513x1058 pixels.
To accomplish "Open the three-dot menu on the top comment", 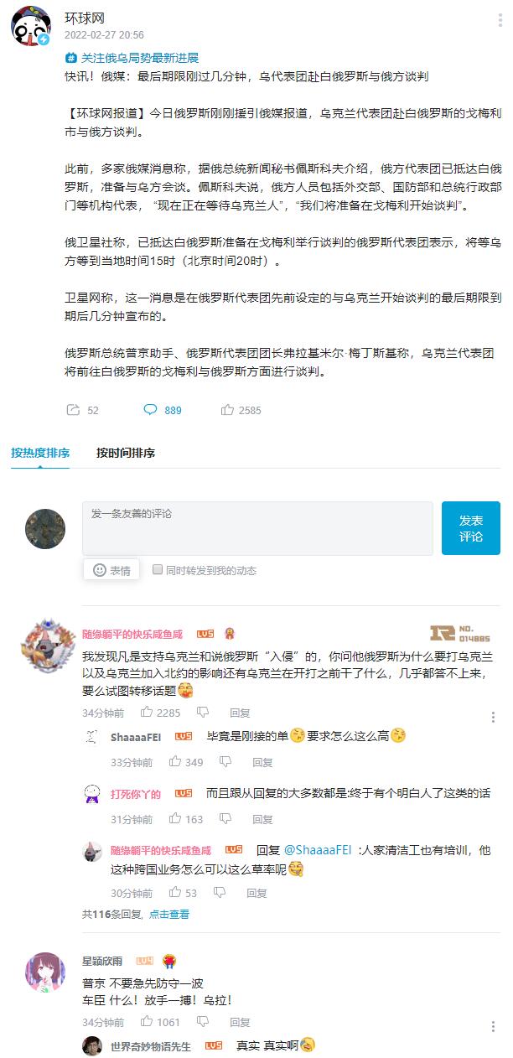I will 493,717.
